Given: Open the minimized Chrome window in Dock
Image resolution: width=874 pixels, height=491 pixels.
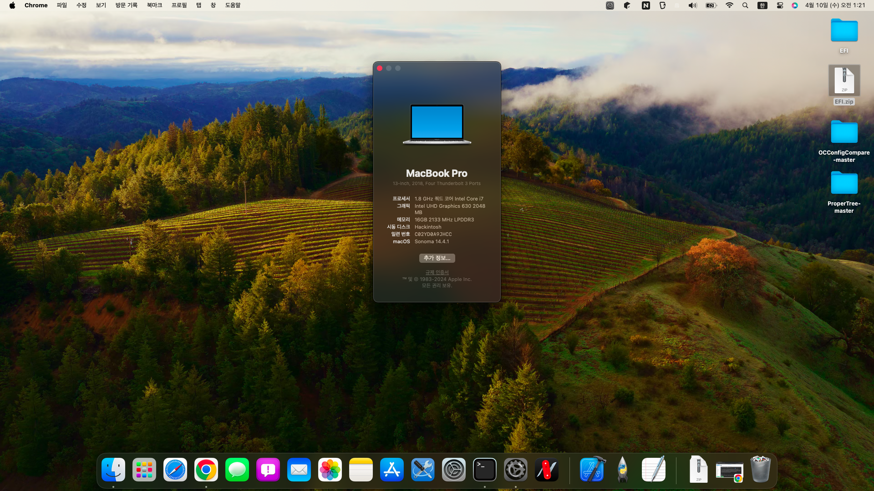Looking at the screenshot, I should click(729, 471).
